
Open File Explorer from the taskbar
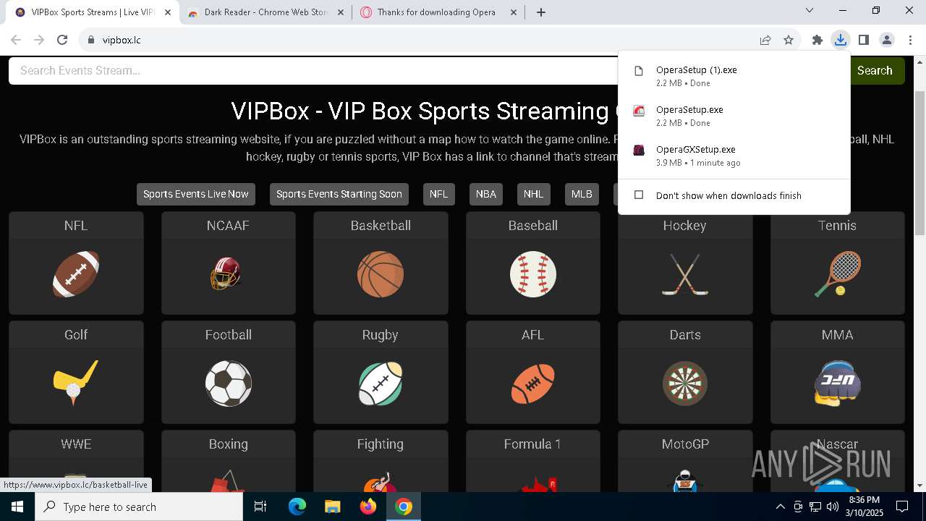pos(333,507)
